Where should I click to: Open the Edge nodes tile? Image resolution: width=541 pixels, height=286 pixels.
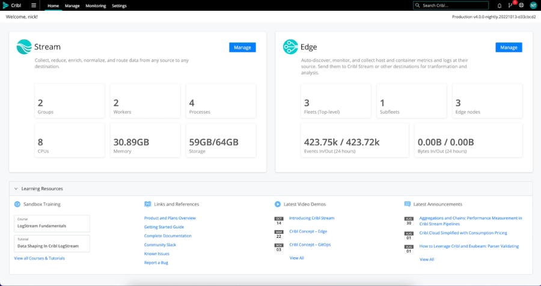pos(487,101)
